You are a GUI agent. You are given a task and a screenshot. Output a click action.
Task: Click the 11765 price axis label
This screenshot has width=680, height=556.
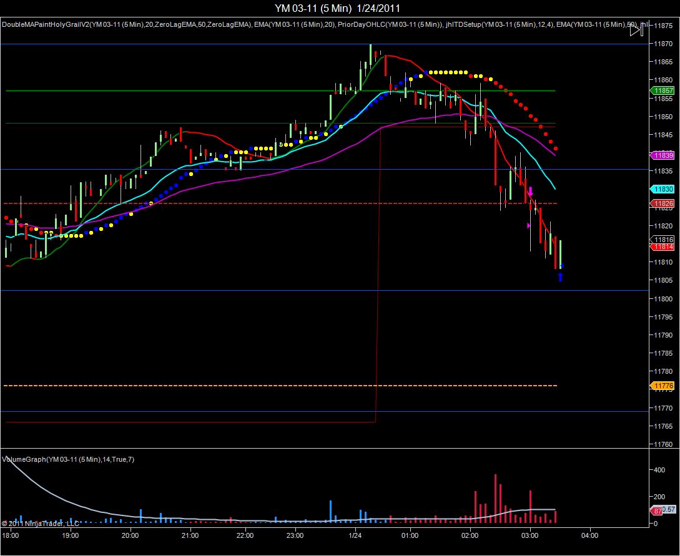pyautogui.click(x=663, y=426)
